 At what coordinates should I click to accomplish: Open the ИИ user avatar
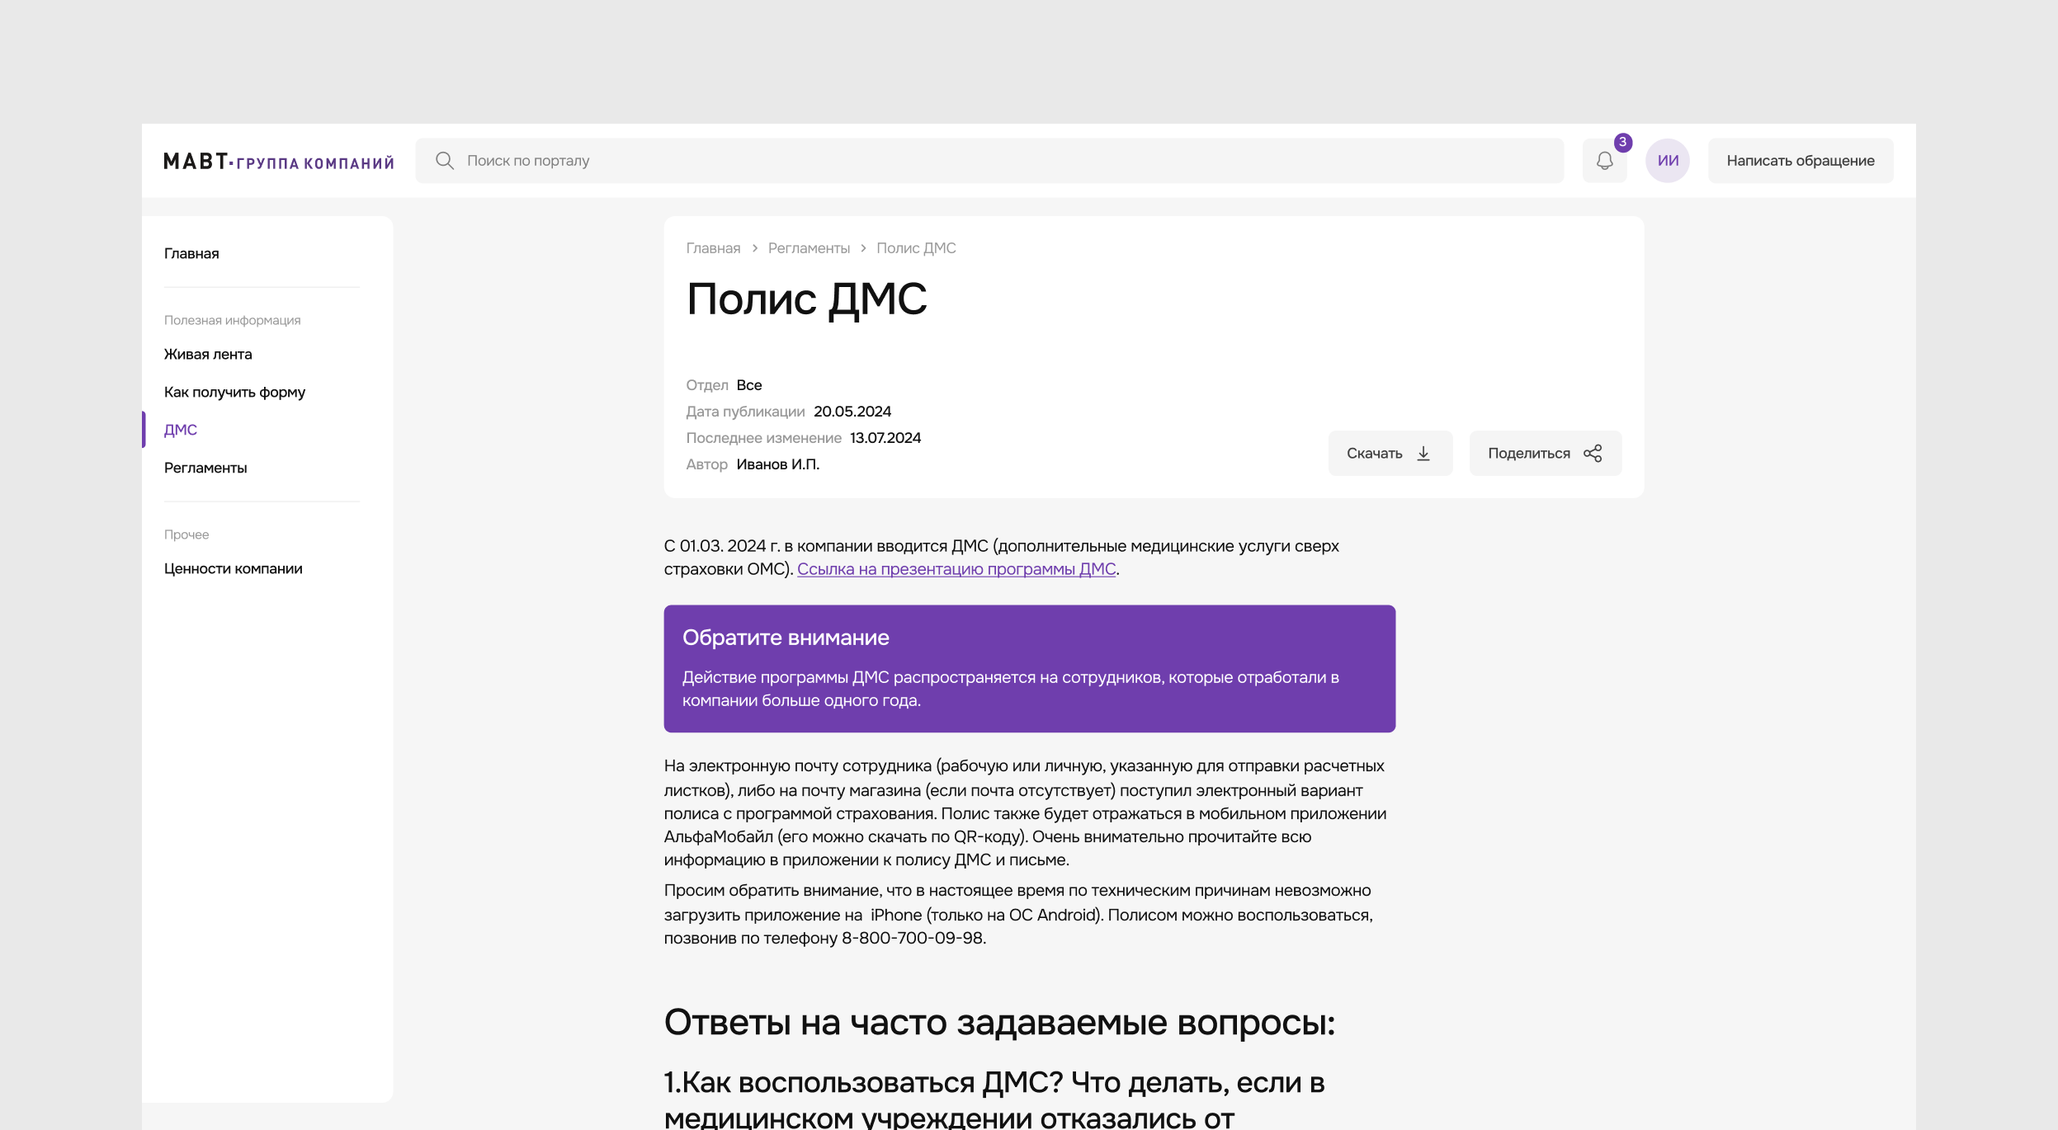coord(1668,160)
